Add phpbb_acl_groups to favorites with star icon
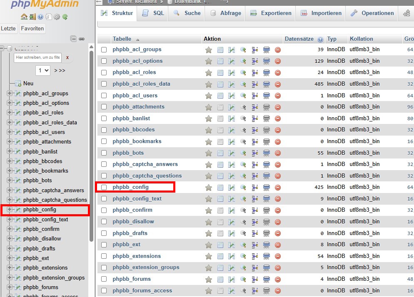Viewport: 414px width, 297px height. [209, 49]
